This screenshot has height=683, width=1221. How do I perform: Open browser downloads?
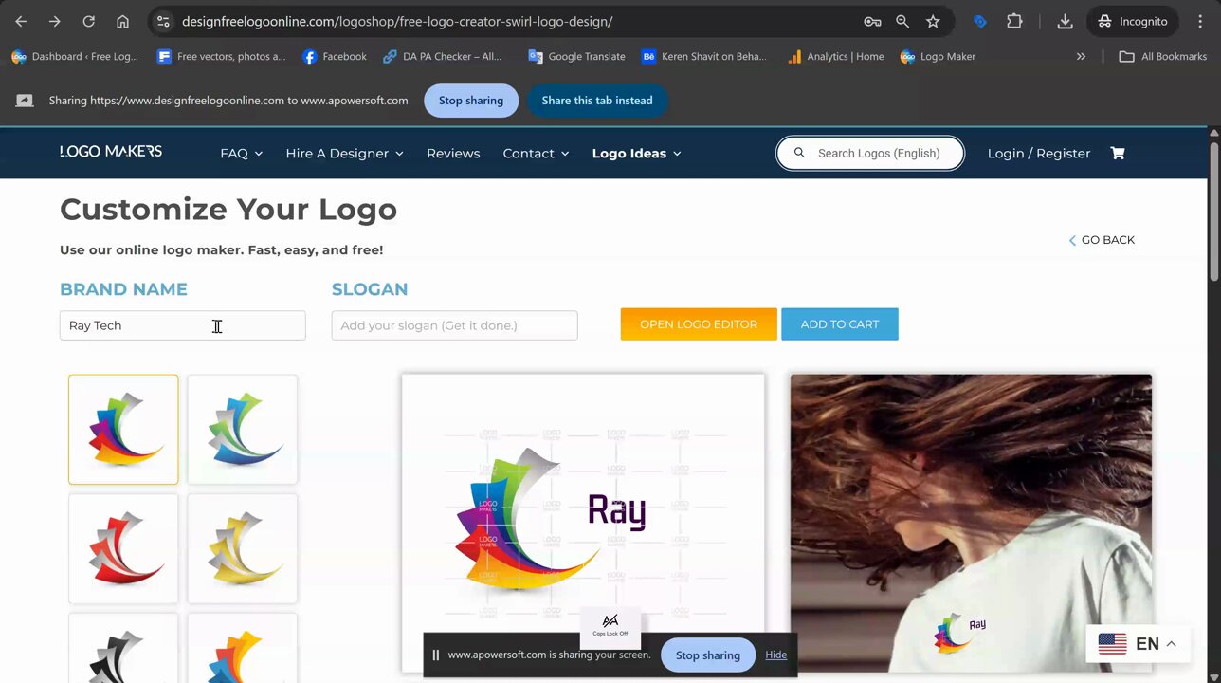1065,21
